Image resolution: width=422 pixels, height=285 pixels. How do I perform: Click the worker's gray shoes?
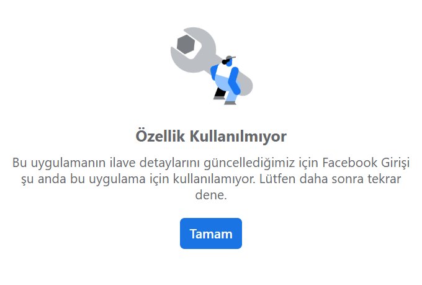225,101
